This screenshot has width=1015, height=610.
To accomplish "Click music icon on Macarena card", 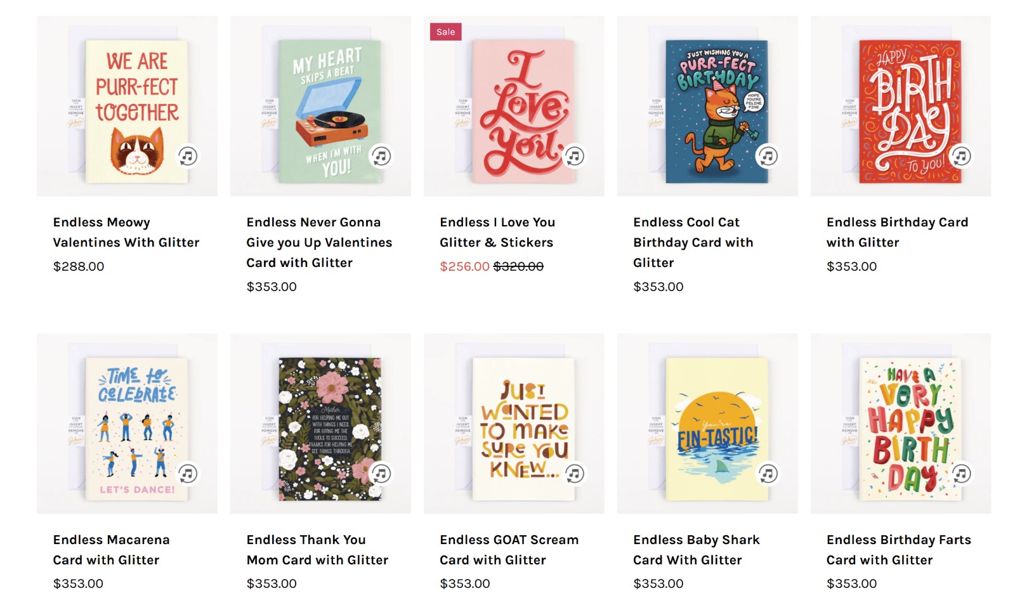I will [188, 474].
